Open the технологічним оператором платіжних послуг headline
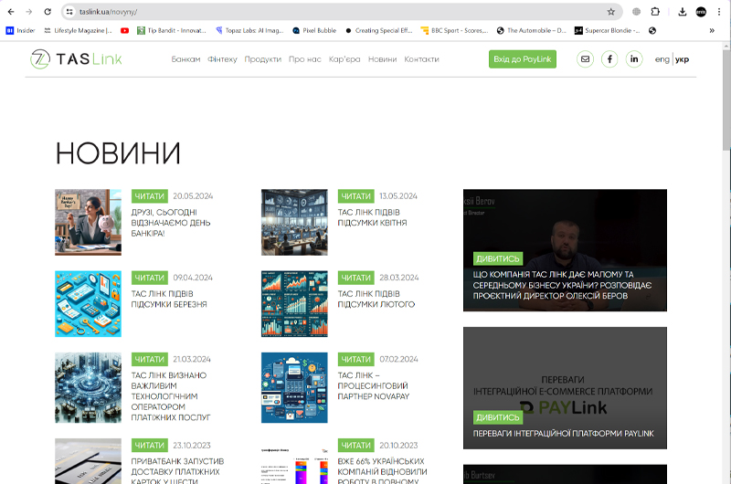The height and width of the screenshot is (484, 731). pos(171,396)
